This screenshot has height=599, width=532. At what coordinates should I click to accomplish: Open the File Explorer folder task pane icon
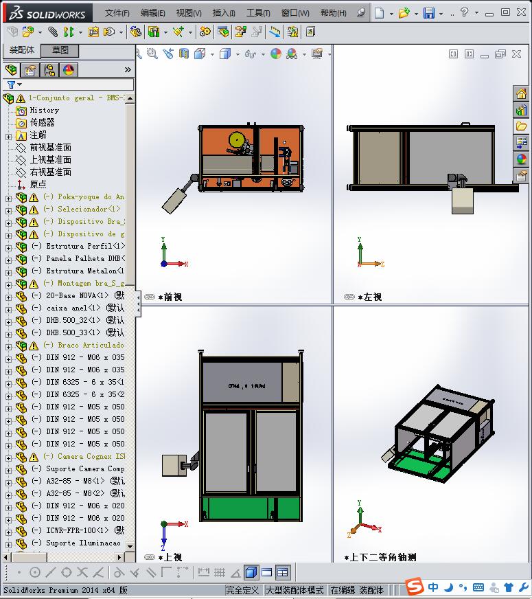(521, 126)
